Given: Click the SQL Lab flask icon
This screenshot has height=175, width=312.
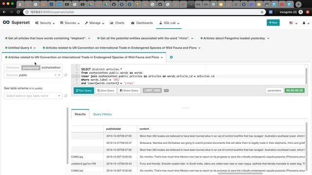Looking at the screenshot, I should pyautogui.click(x=160, y=23).
